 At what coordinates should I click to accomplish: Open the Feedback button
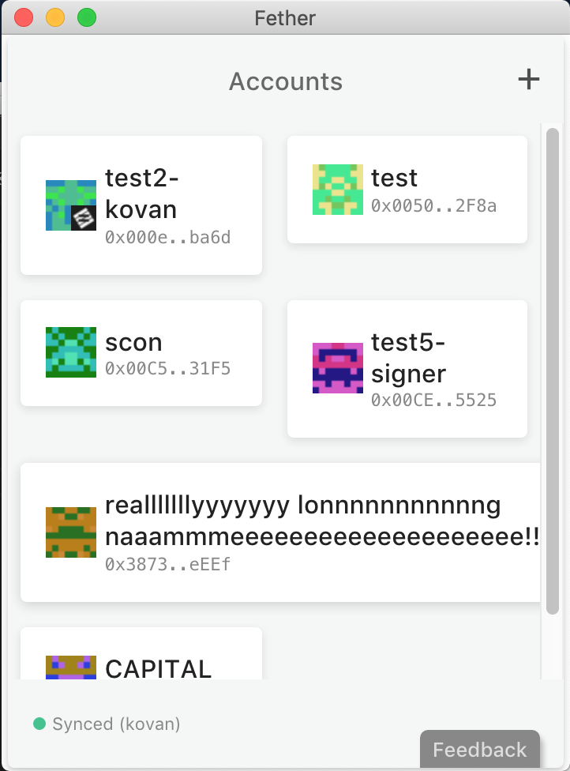479,750
